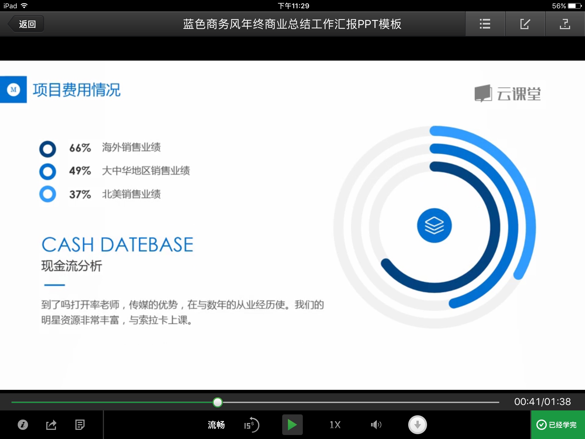
Task: Tap the 返回 back button
Action: (26, 24)
